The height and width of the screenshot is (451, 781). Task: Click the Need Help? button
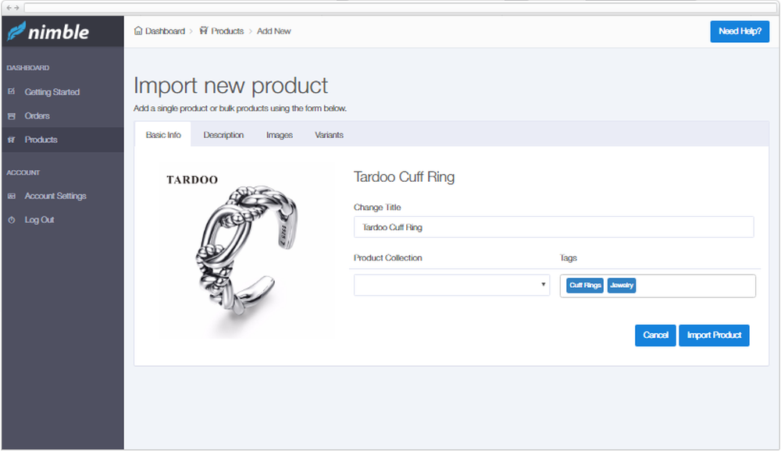click(740, 31)
